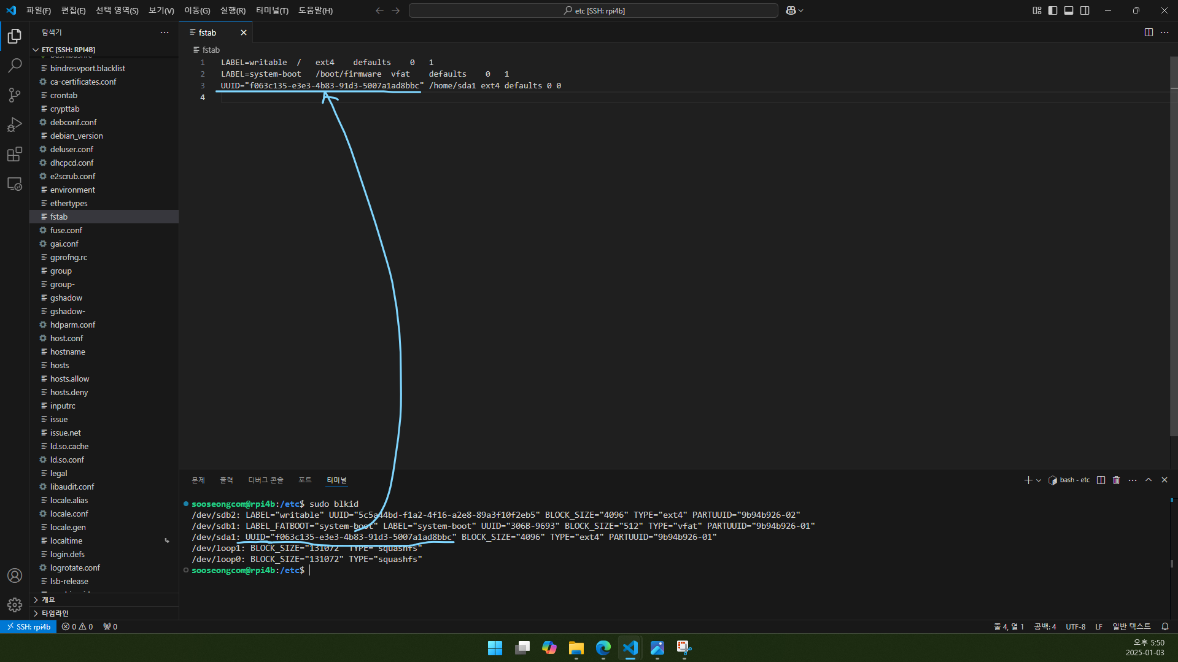Open the 편집(E) menu

point(74,10)
